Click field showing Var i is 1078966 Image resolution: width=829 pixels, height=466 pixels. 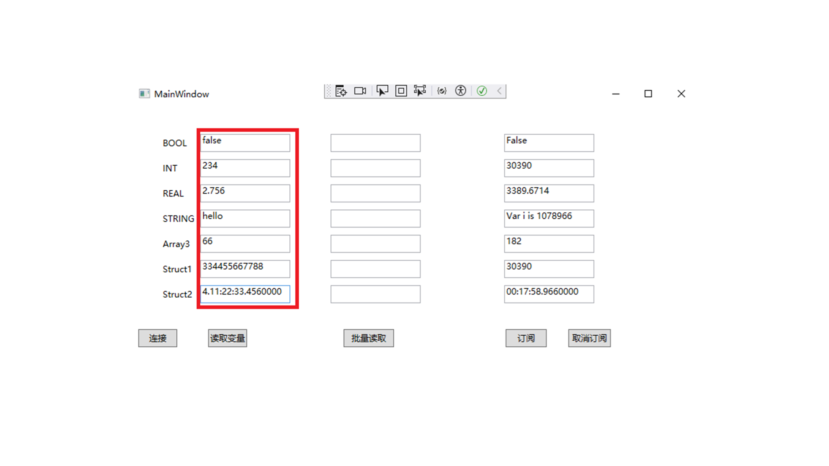click(x=548, y=218)
